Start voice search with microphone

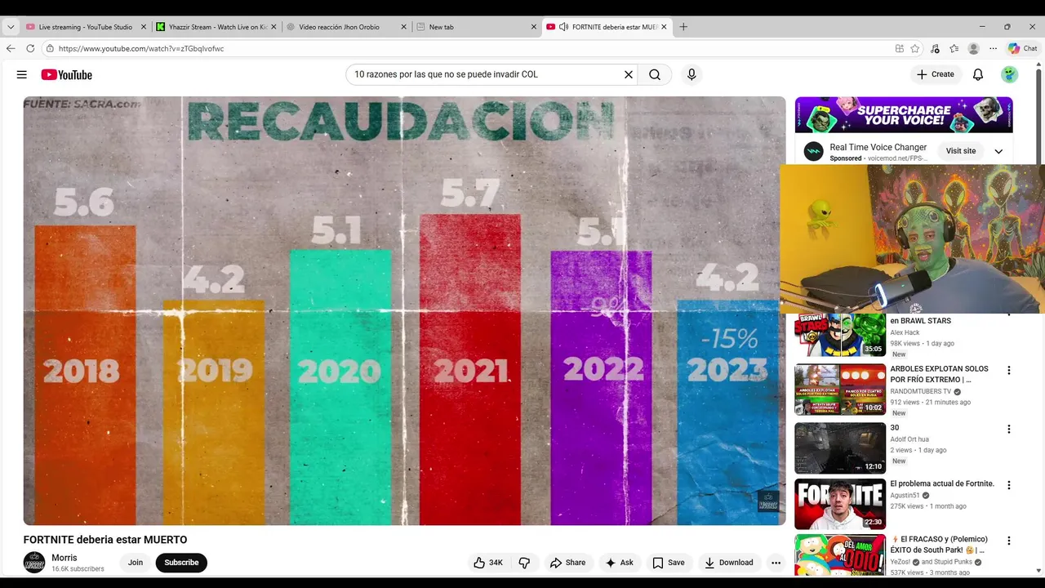pos(691,74)
